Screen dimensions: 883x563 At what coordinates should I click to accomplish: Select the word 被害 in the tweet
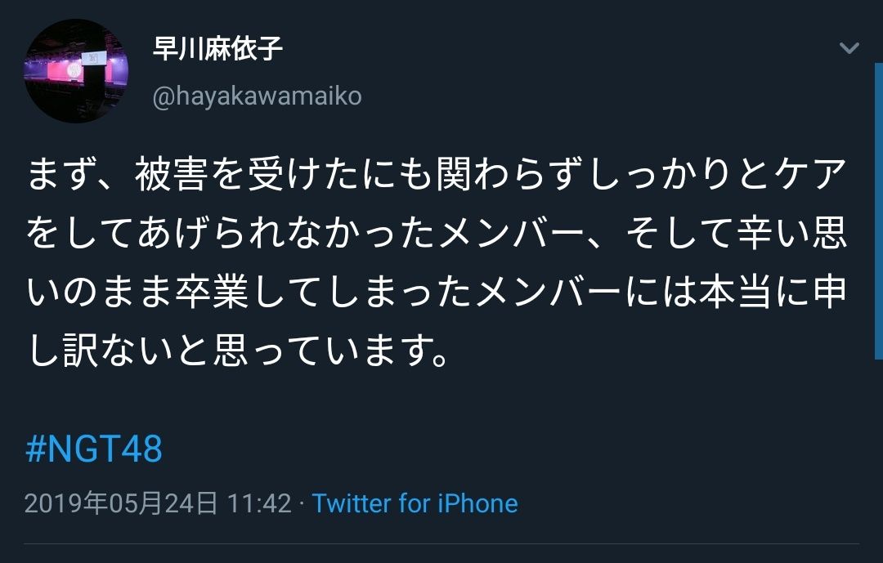tap(172, 174)
